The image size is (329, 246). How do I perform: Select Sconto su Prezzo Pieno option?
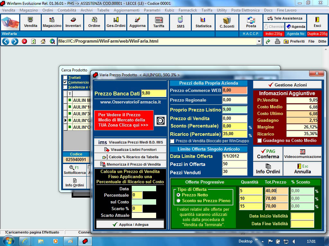178,201
